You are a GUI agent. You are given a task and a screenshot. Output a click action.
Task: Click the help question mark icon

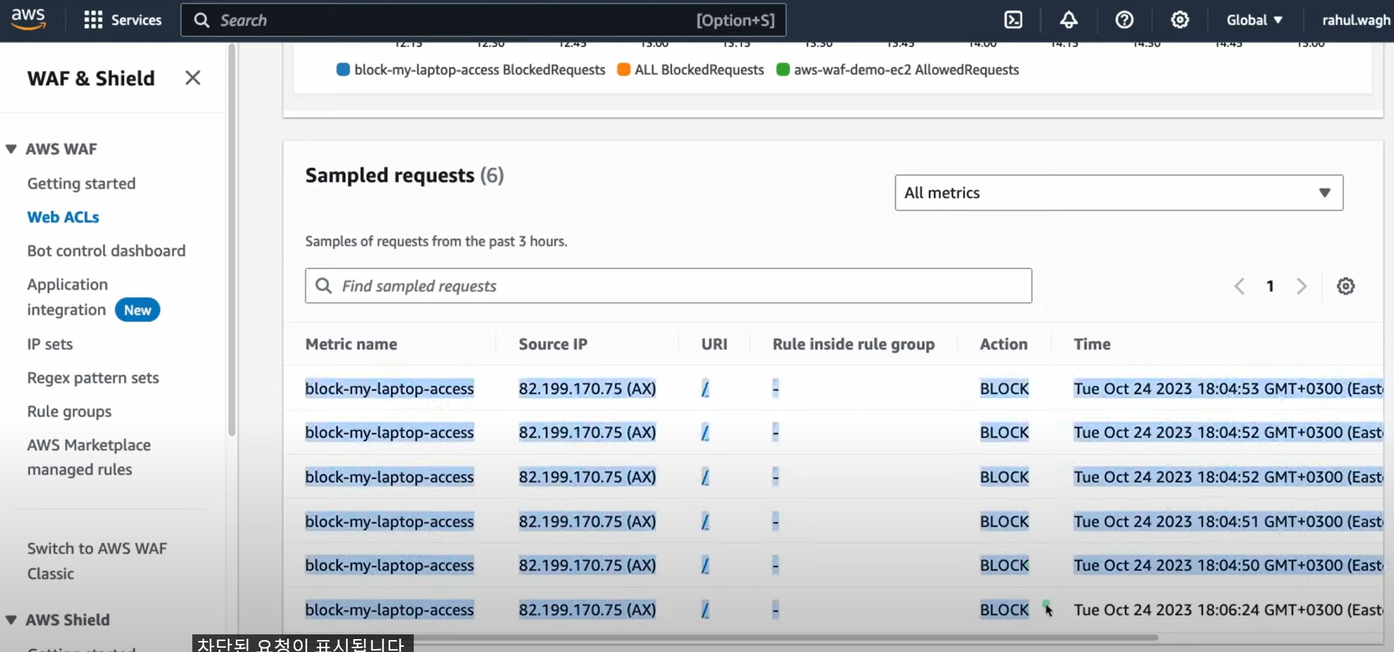(x=1124, y=20)
